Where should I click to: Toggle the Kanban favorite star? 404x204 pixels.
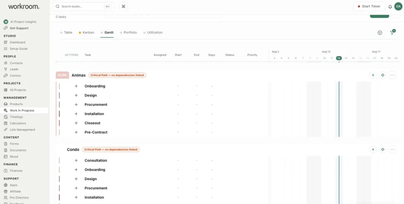click(80, 32)
